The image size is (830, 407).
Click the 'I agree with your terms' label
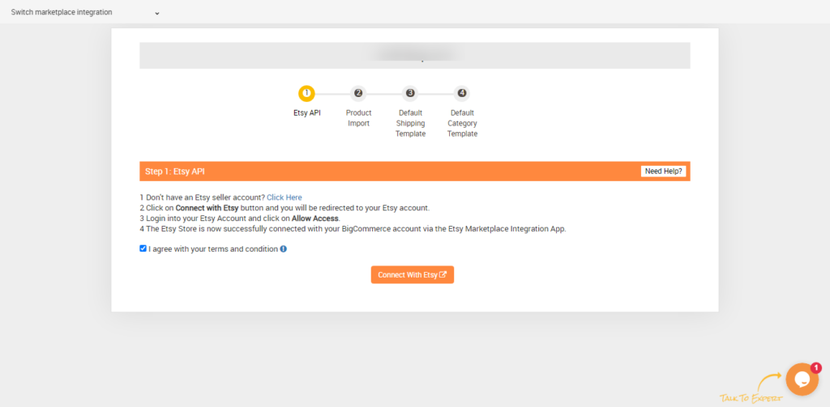pyautogui.click(x=213, y=249)
